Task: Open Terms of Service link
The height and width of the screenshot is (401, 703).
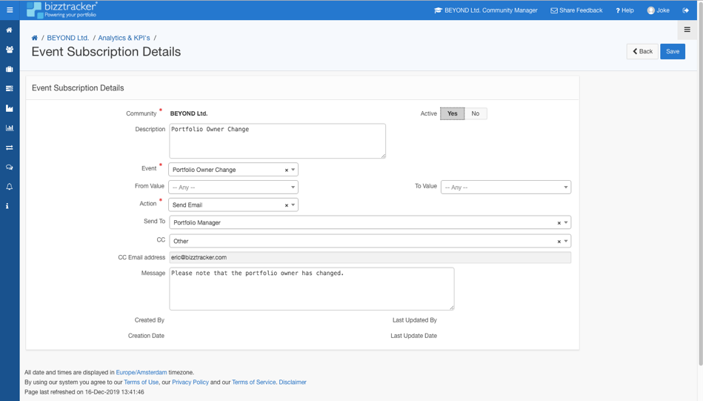Action: pyautogui.click(x=254, y=382)
